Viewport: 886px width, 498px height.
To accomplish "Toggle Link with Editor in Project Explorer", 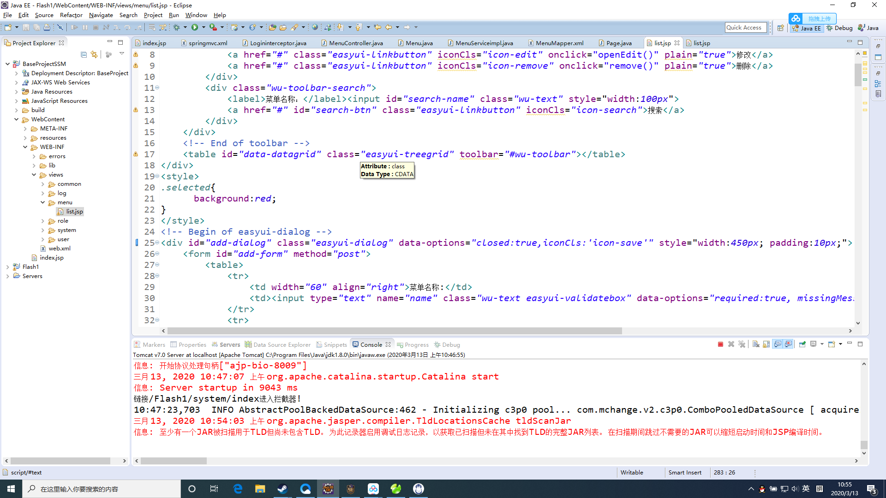I will pyautogui.click(x=94, y=54).
